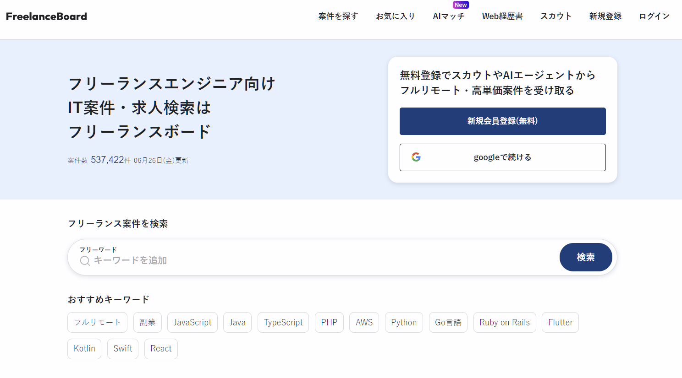The width and height of the screenshot is (682, 378).
Task: Select the フルリモート keyword tag
Action: tap(98, 323)
